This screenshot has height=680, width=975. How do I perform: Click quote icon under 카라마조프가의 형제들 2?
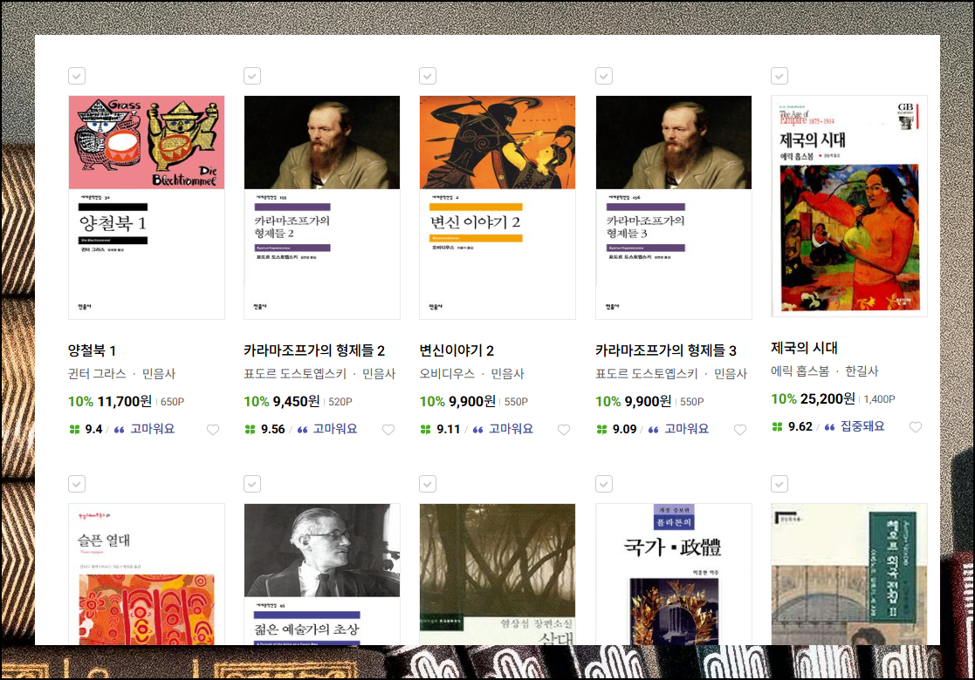[x=302, y=430]
